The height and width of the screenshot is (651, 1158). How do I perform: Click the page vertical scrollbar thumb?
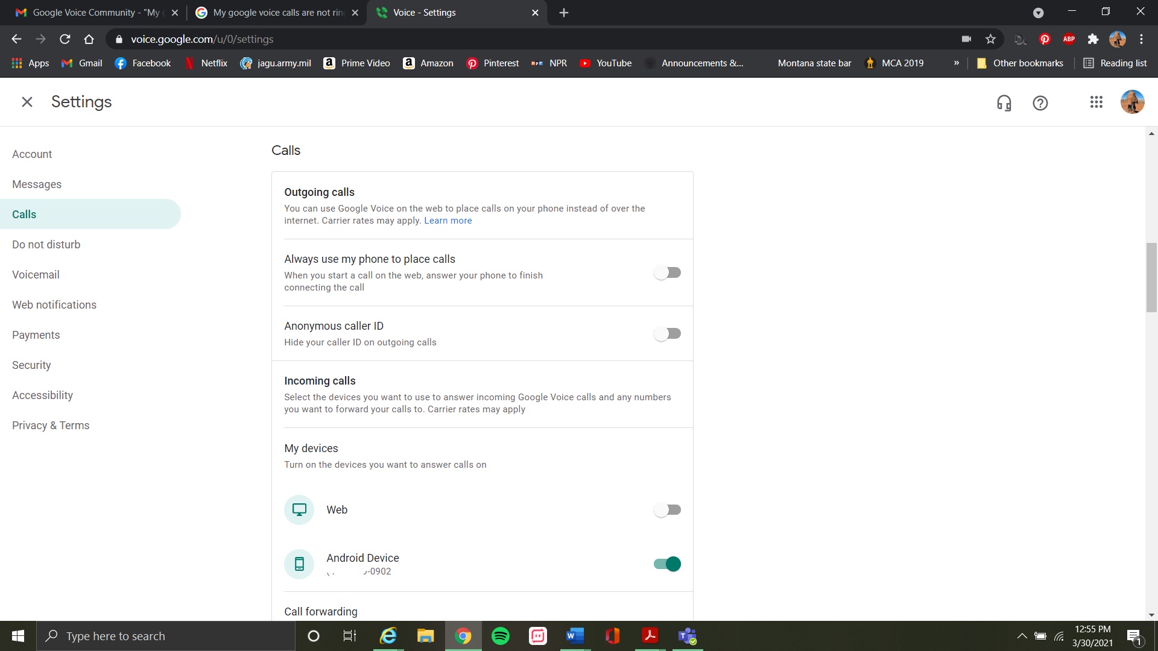[x=1152, y=277]
